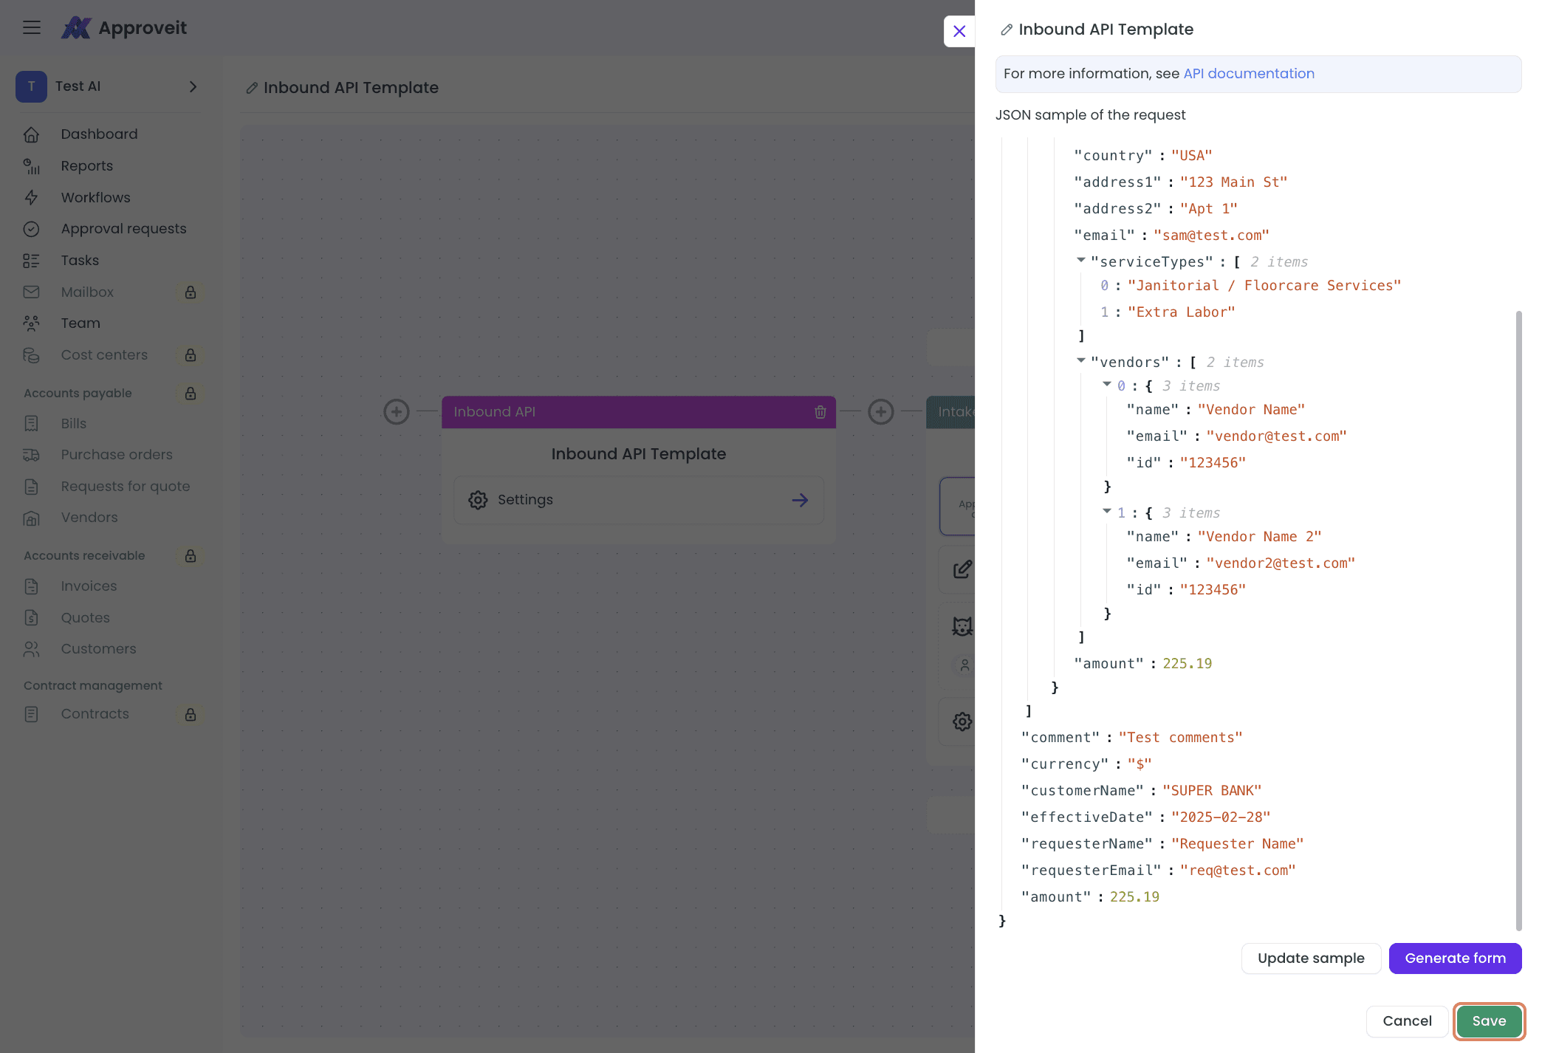The width and height of the screenshot is (1542, 1053).
Task: Click the "SUPER BANK" customerName value
Action: coord(1212,791)
